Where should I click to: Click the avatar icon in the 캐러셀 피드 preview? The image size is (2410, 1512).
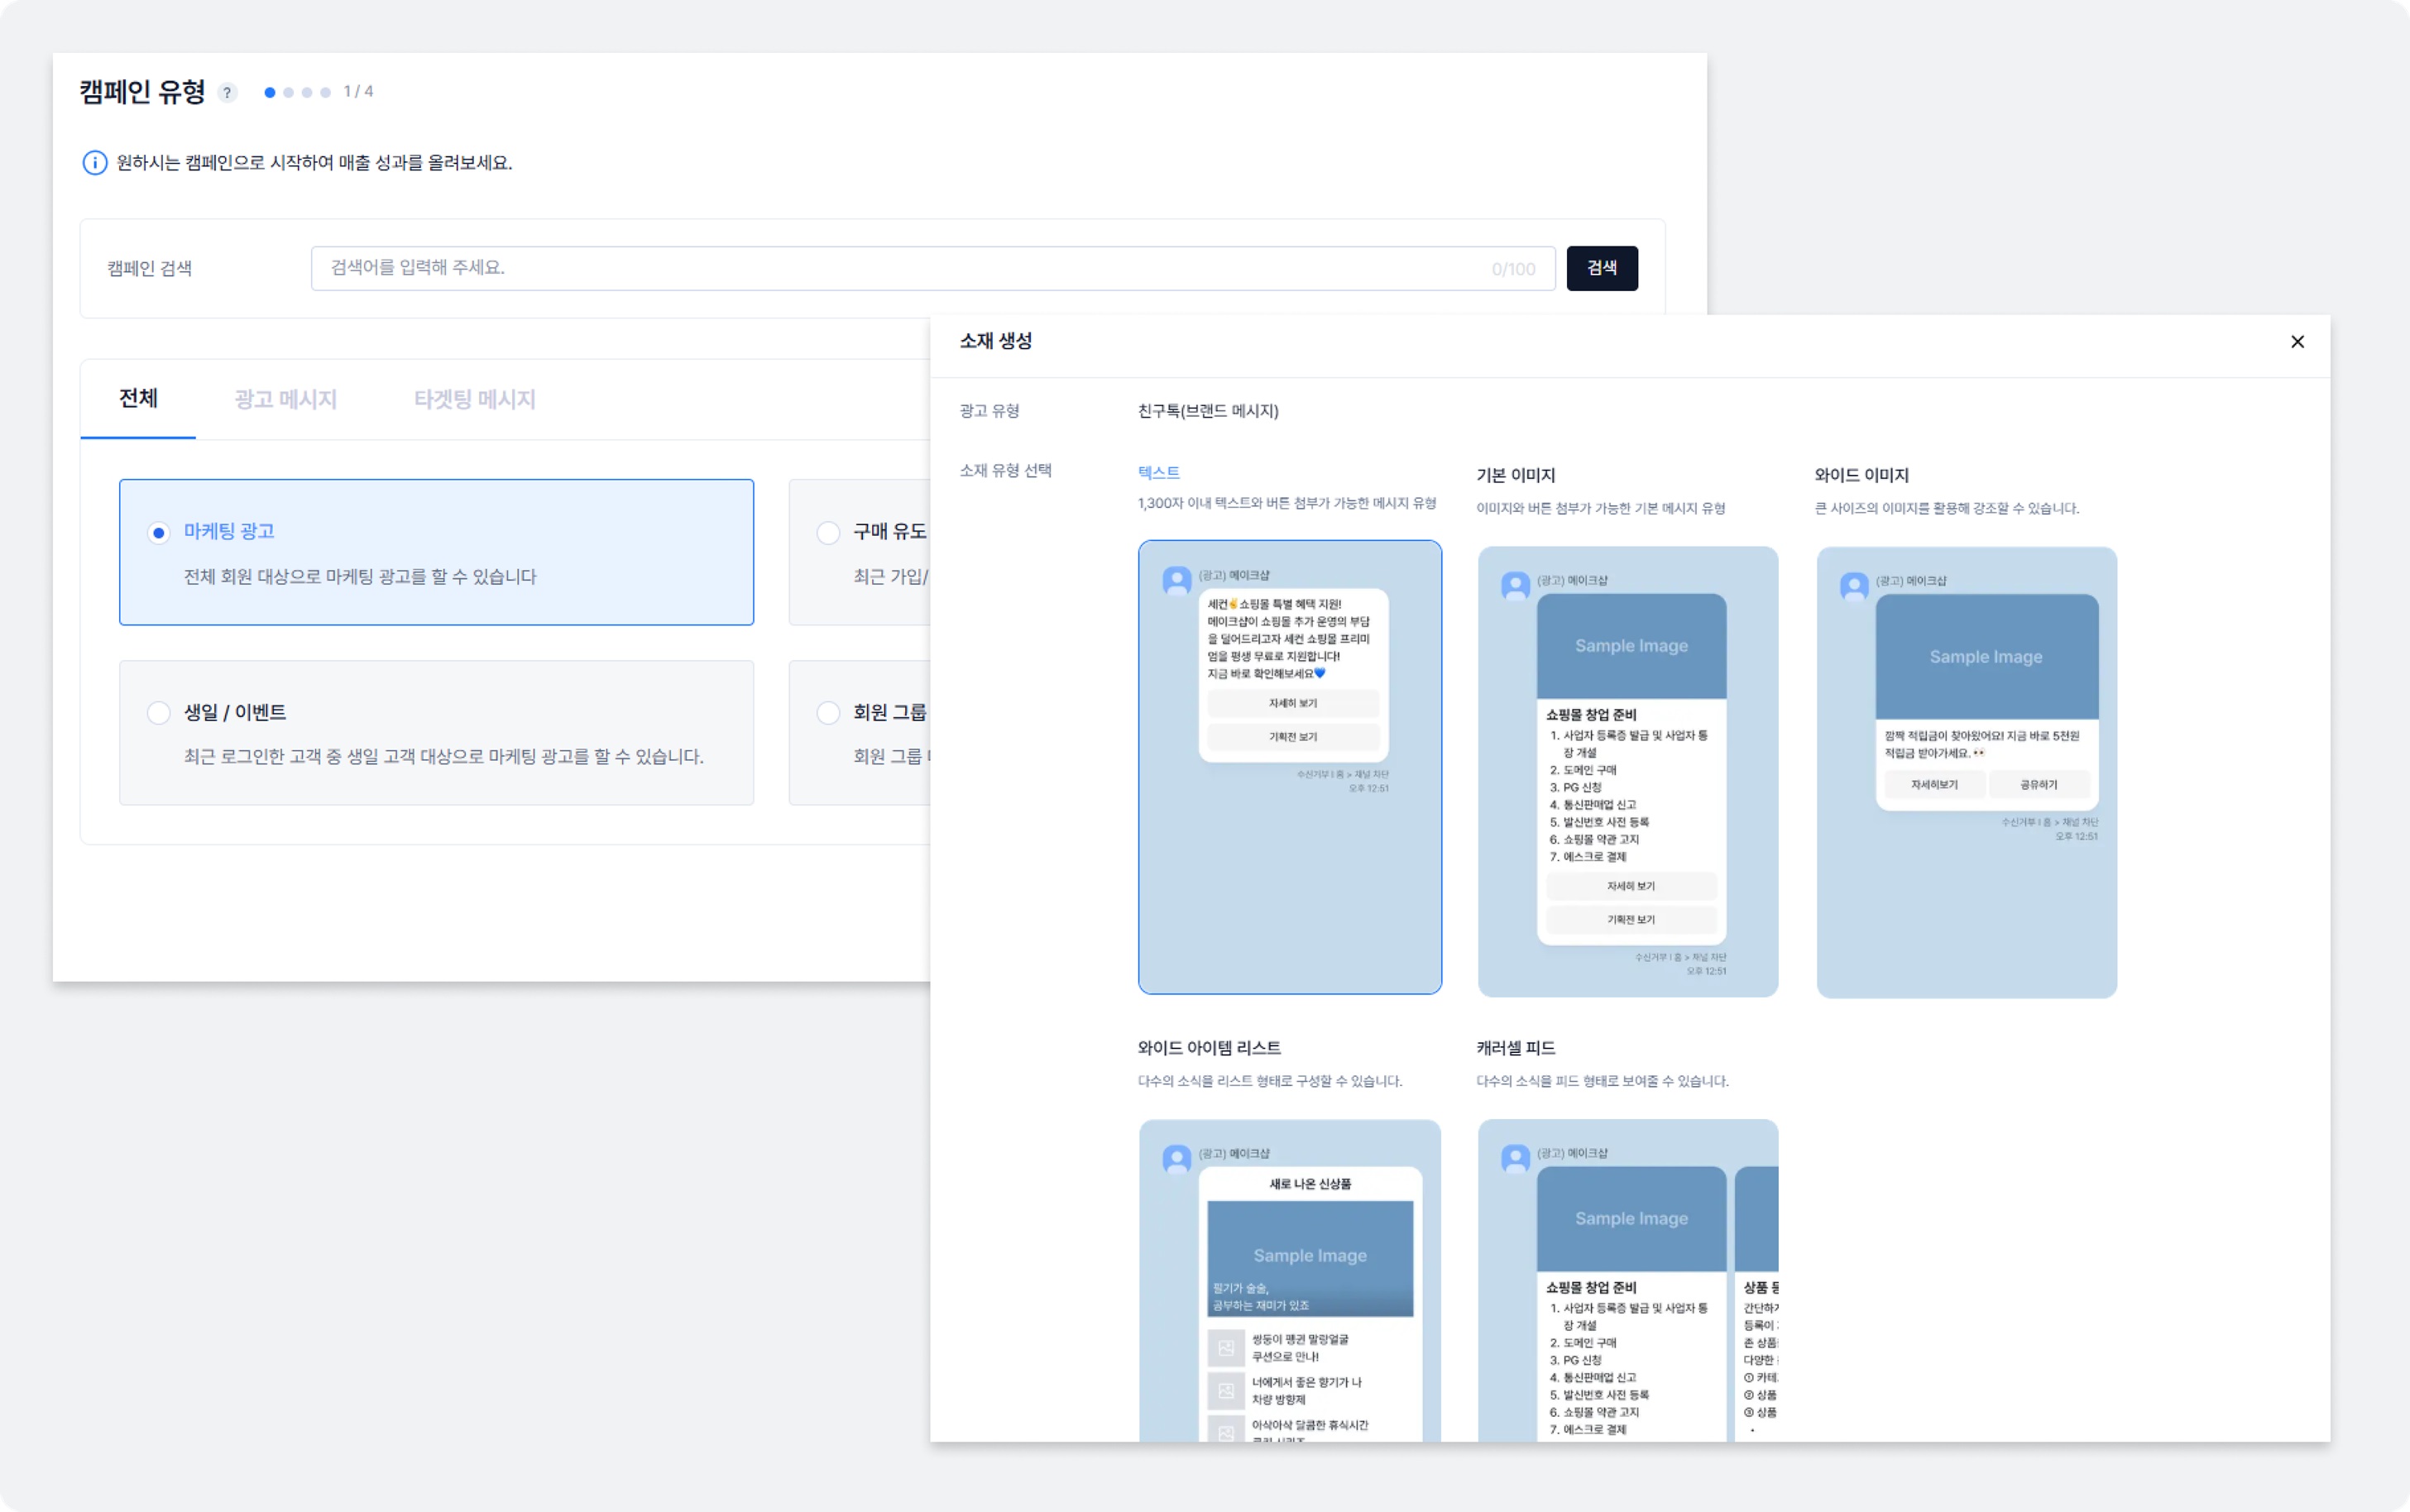point(1515,1158)
